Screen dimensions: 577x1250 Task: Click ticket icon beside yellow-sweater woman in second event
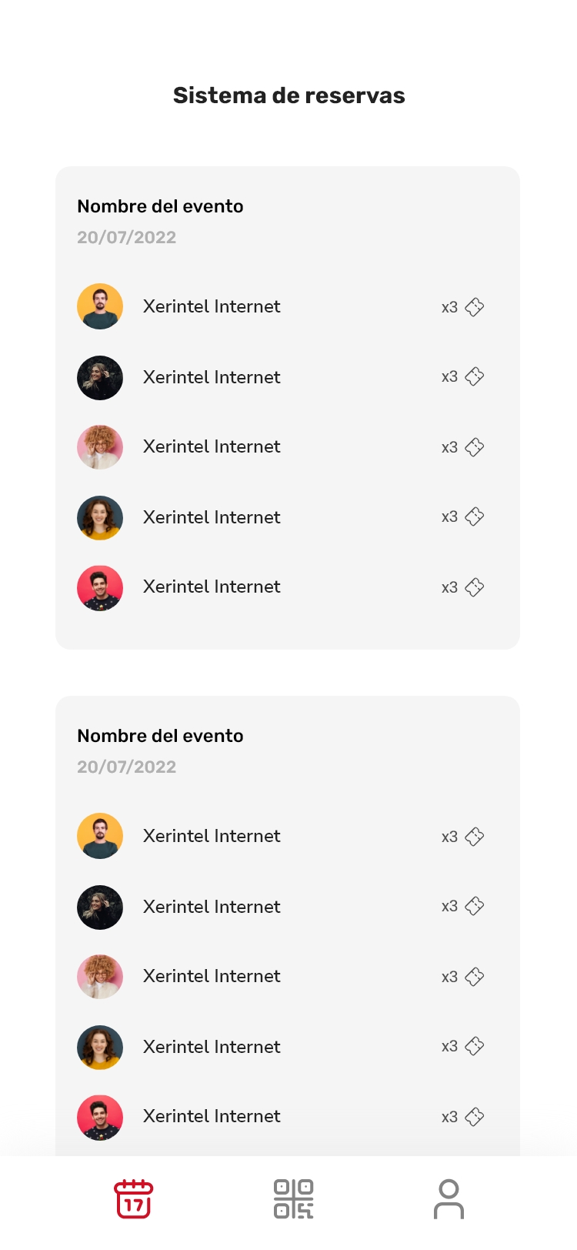475,1046
